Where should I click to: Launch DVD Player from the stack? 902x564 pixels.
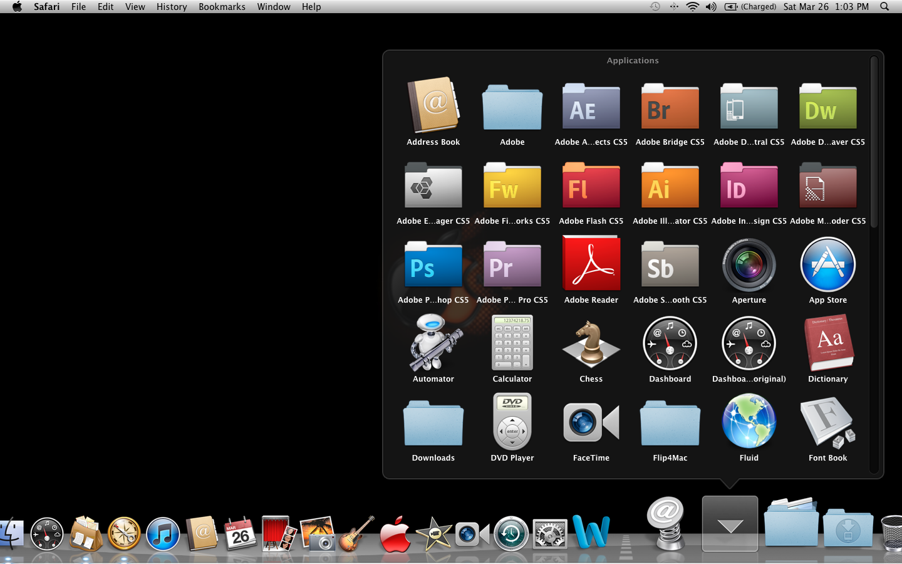(x=512, y=422)
